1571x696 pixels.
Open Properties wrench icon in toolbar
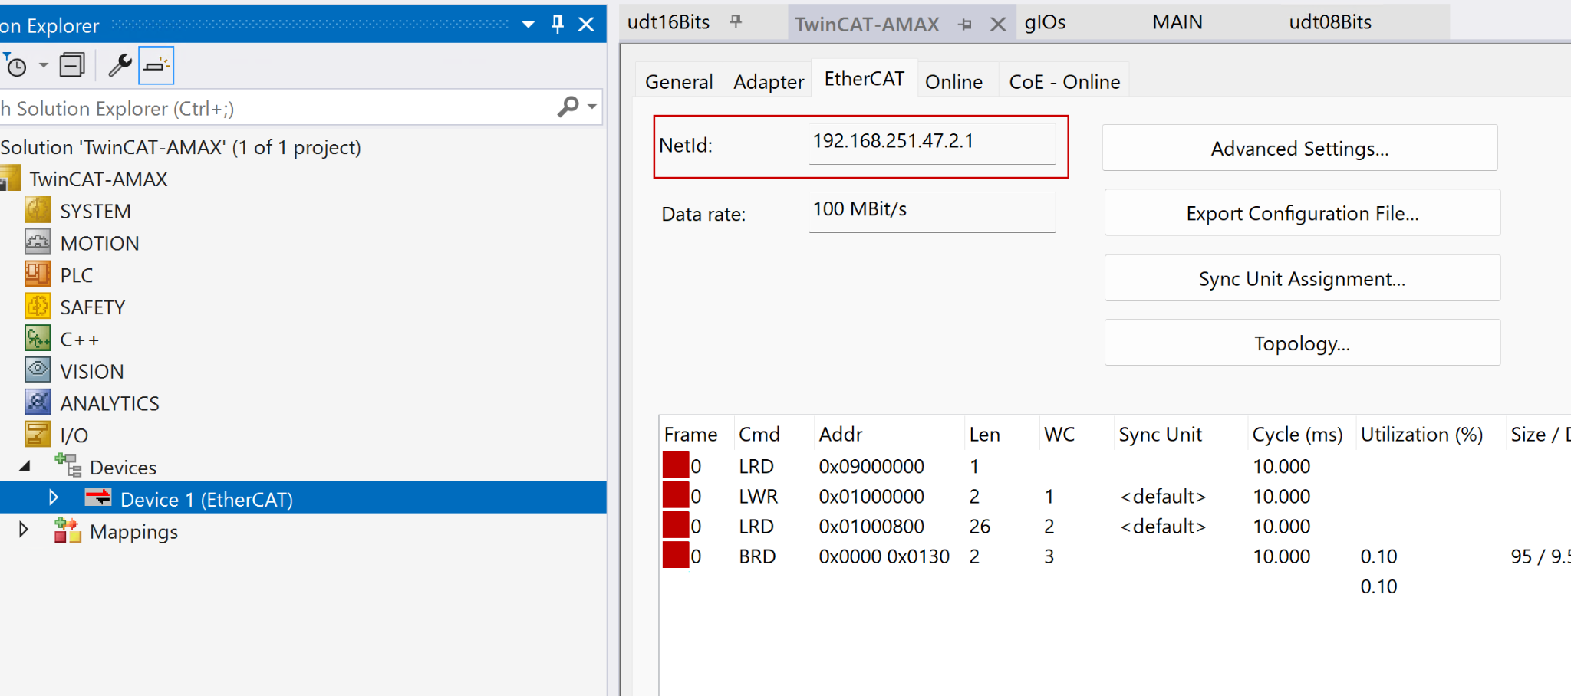[x=120, y=66]
